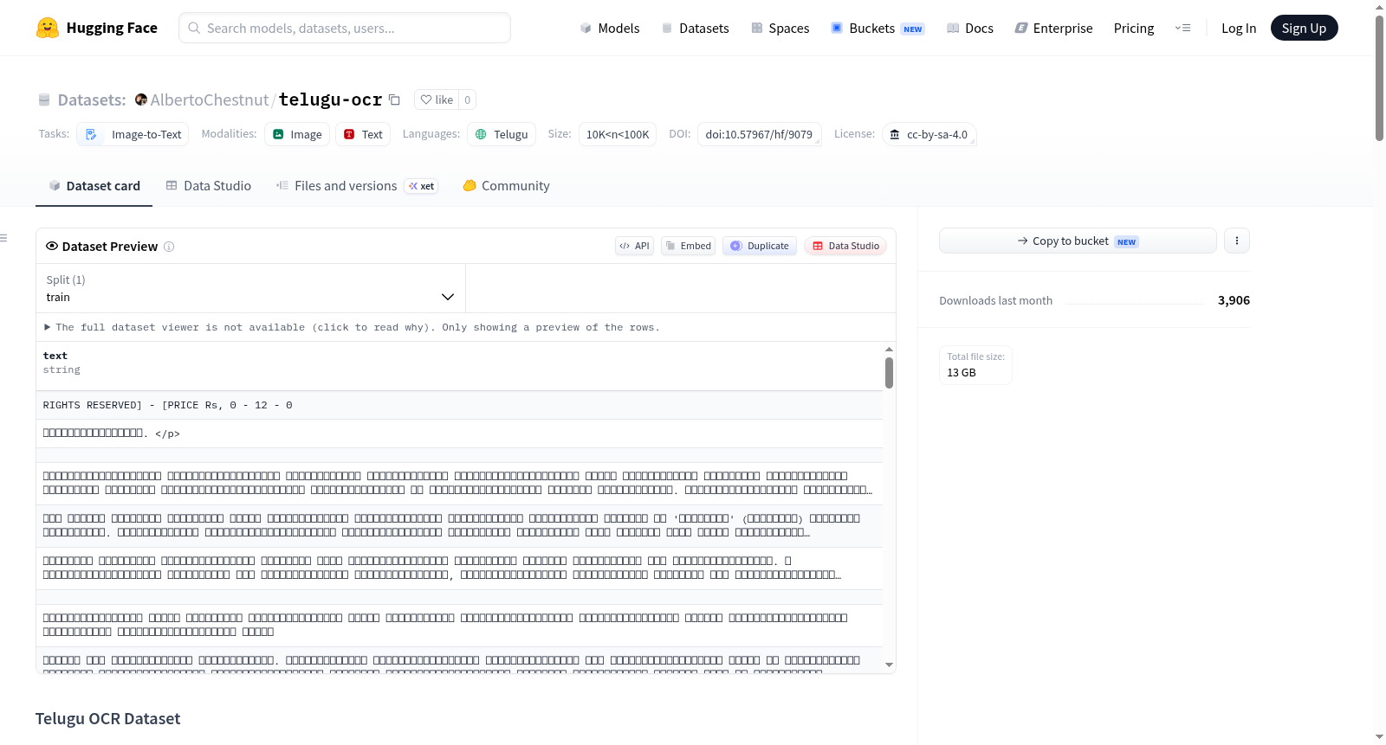Click the Embed button

689,246
